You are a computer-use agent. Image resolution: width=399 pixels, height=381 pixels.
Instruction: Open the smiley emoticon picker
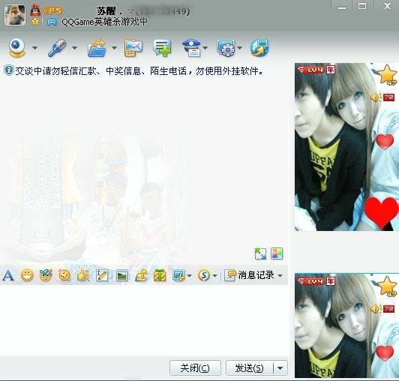[x=27, y=275]
